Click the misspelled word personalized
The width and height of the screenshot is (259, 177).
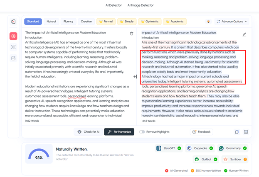click(77, 96)
